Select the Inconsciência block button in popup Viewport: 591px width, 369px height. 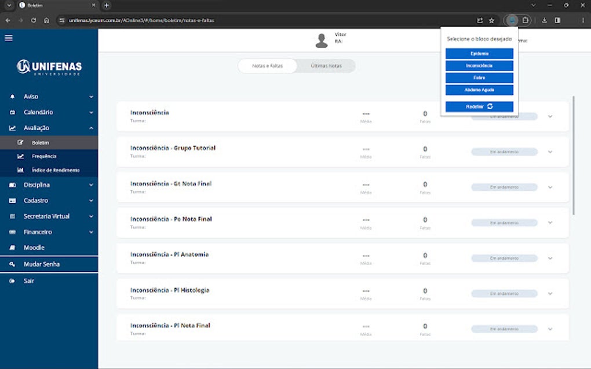[x=479, y=66]
